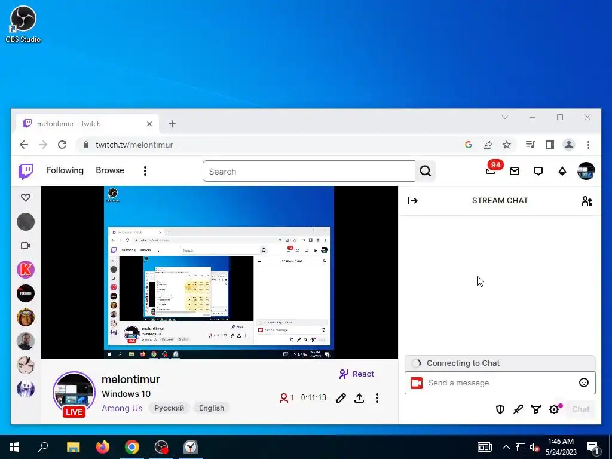Open the stream more-options vertical dots
Viewport: 612px width, 459px height.
(377, 398)
